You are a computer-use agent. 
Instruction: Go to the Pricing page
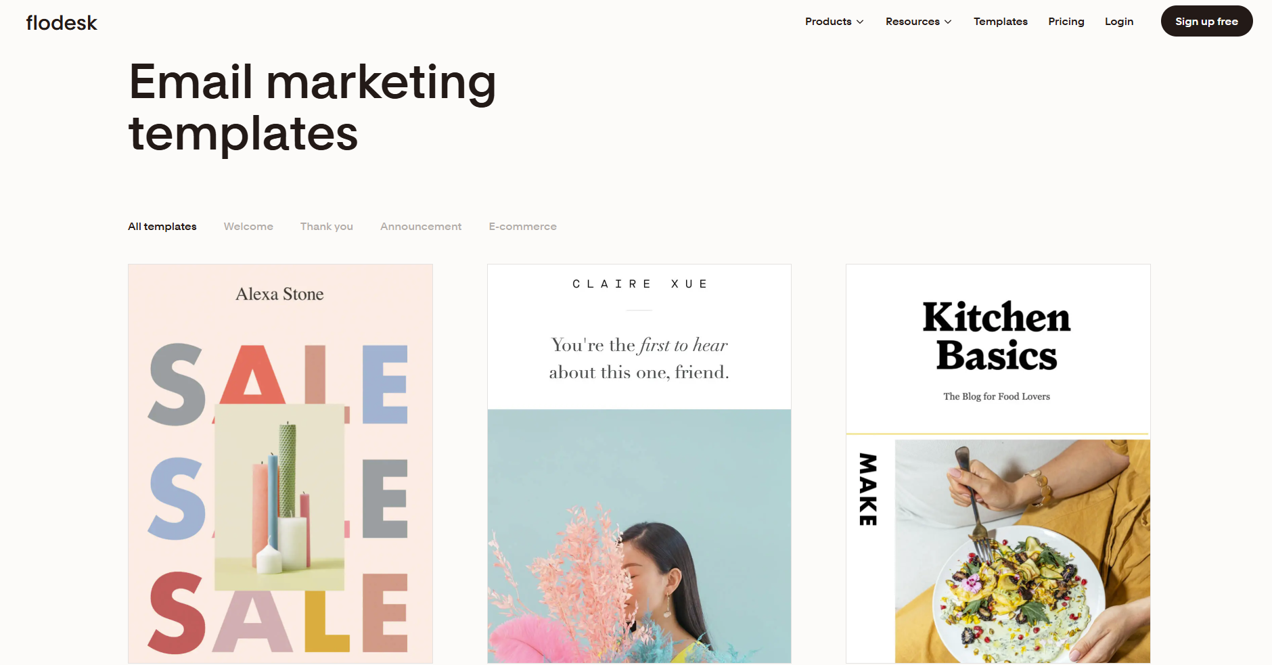click(x=1066, y=22)
